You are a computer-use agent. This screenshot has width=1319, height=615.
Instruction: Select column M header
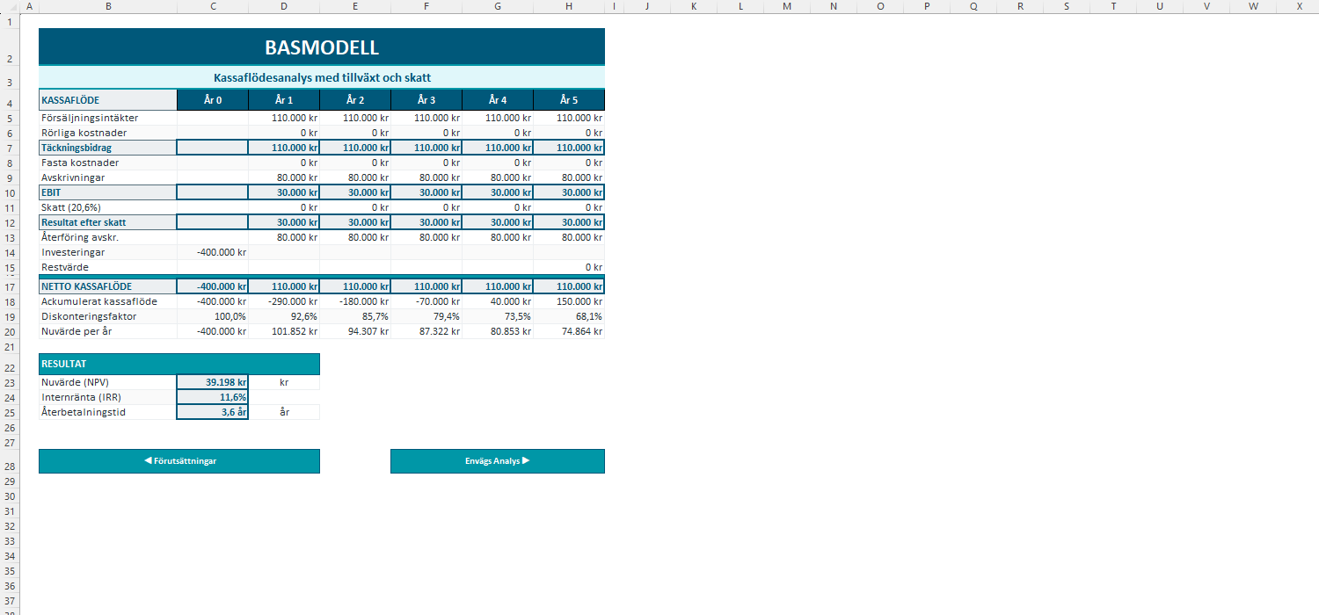pyautogui.click(x=787, y=6)
